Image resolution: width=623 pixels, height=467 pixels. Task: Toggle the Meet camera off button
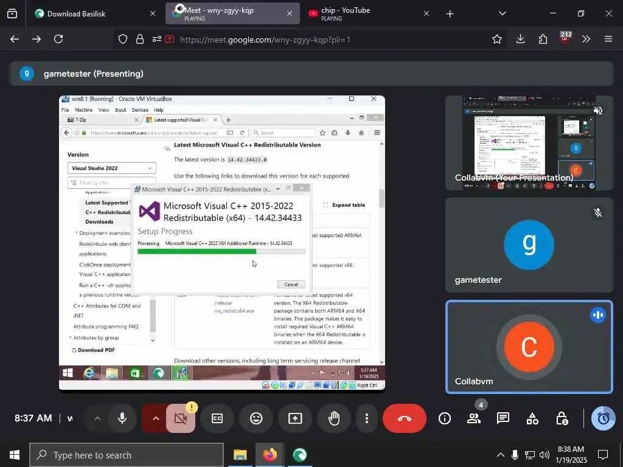pyautogui.click(x=180, y=418)
